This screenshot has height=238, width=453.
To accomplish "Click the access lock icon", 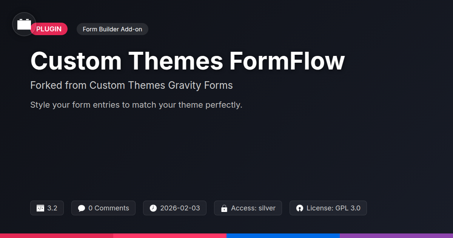I will (x=224, y=208).
